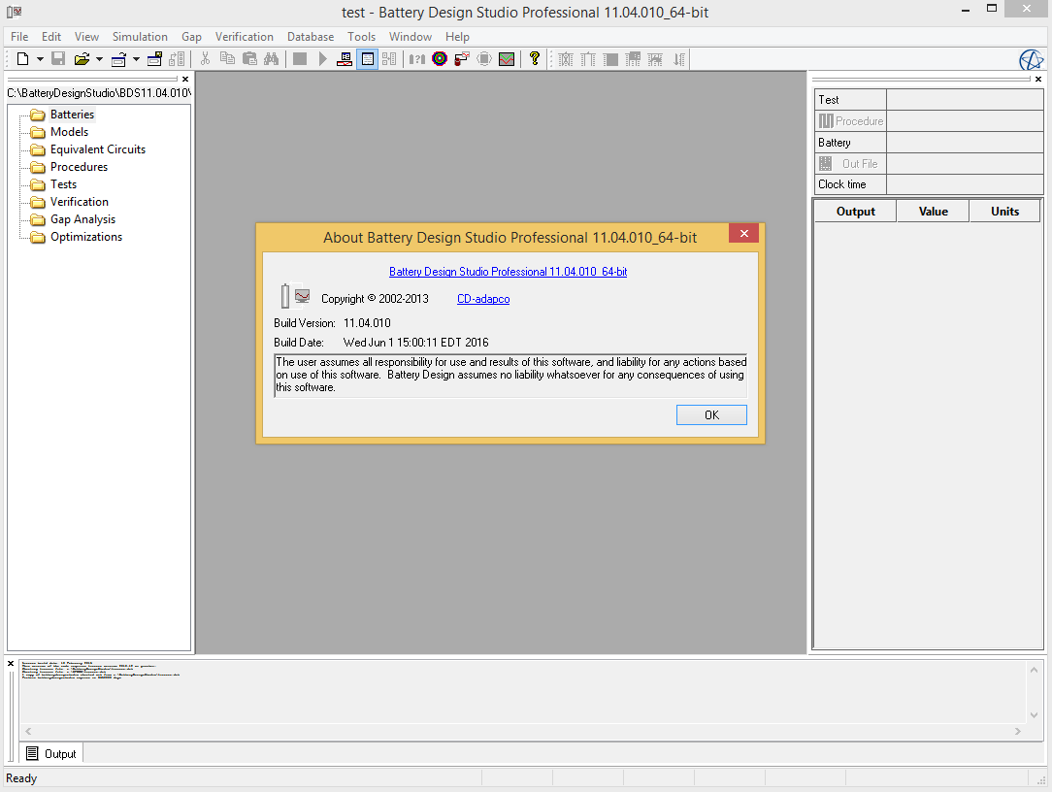1052x792 pixels.
Task: Click the Find binoculars icon
Action: click(271, 59)
